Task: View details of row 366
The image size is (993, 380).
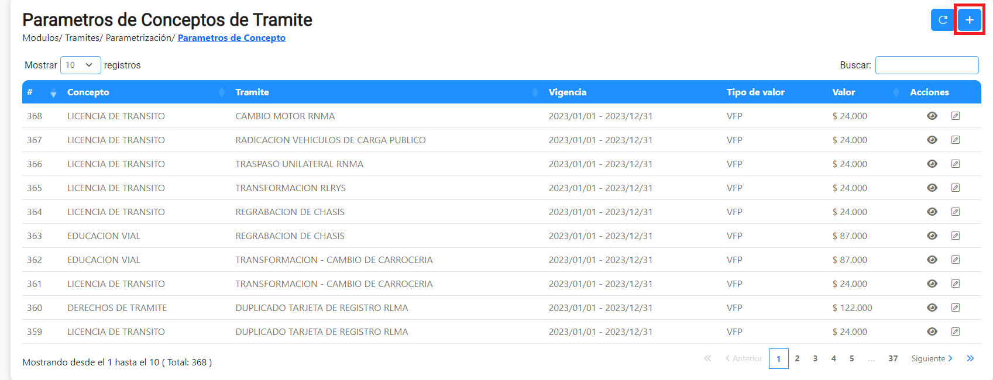Action: 932,164
